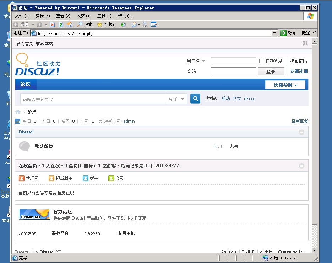Open the Back button history arrow

pyautogui.click(x=33, y=25)
